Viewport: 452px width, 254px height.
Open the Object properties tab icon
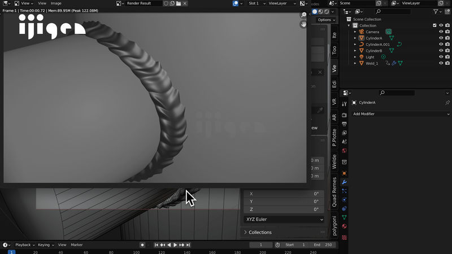click(x=344, y=173)
